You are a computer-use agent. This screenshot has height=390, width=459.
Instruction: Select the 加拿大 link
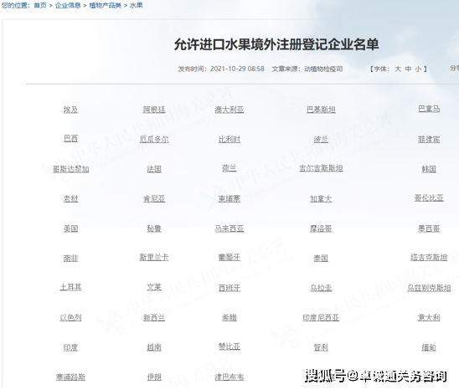[321, 199]
